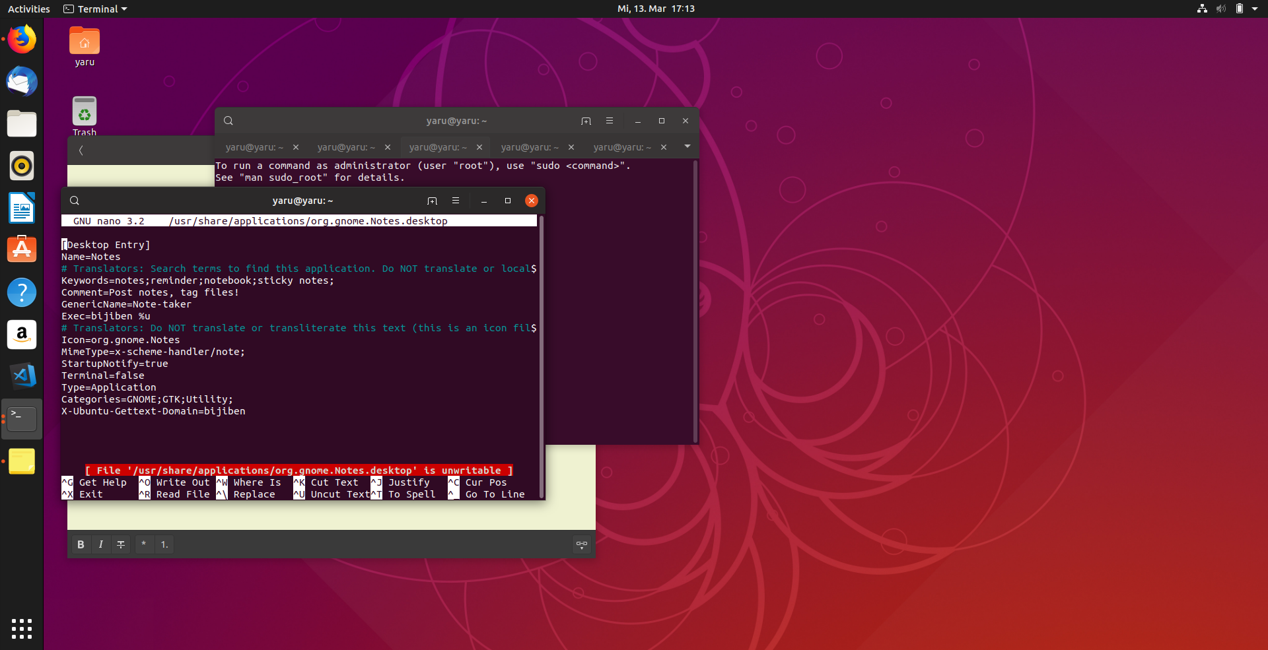The height and width of the screenshot is (650, 1268).
Task: Insert a numbered list in the sticky note
Action: [x=164, y=544]
